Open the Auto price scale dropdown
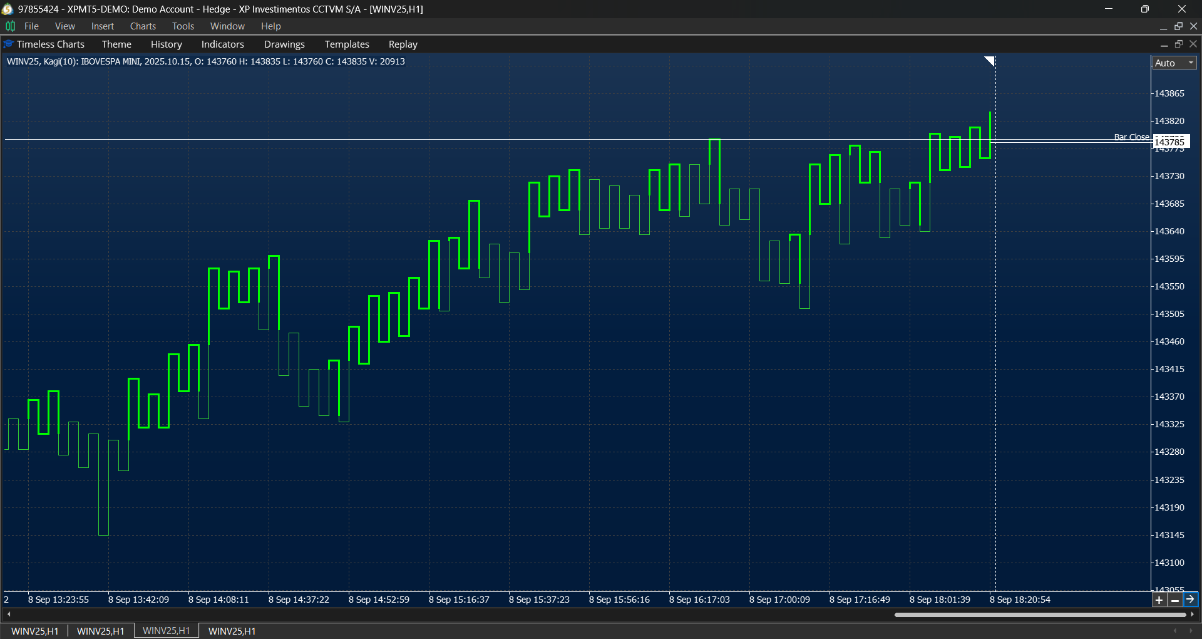Screen dimensions: 1202x639 click(1174, 63)
